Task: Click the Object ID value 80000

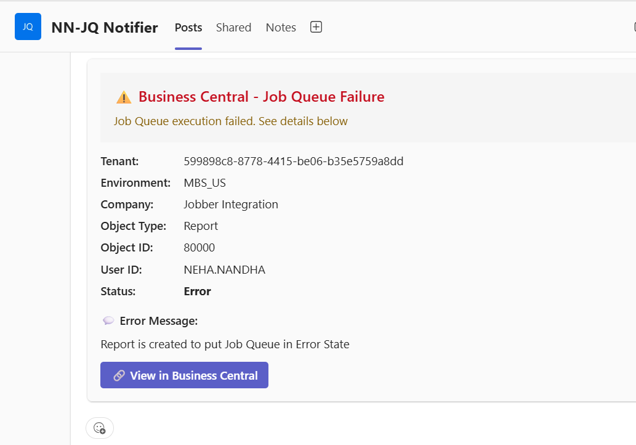Action: tap(199, 248)
